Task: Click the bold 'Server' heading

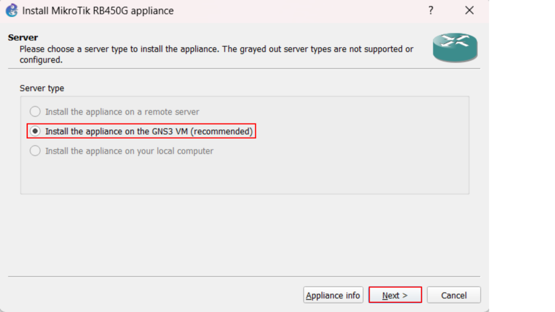Action: click(x=23, y=37)
